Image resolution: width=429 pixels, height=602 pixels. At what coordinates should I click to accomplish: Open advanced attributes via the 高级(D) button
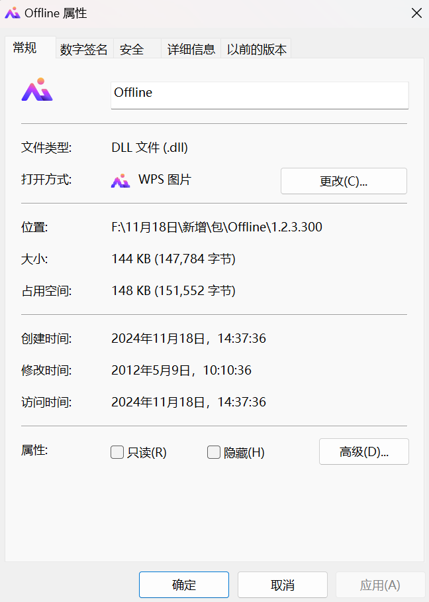click(x=363, y=452)
